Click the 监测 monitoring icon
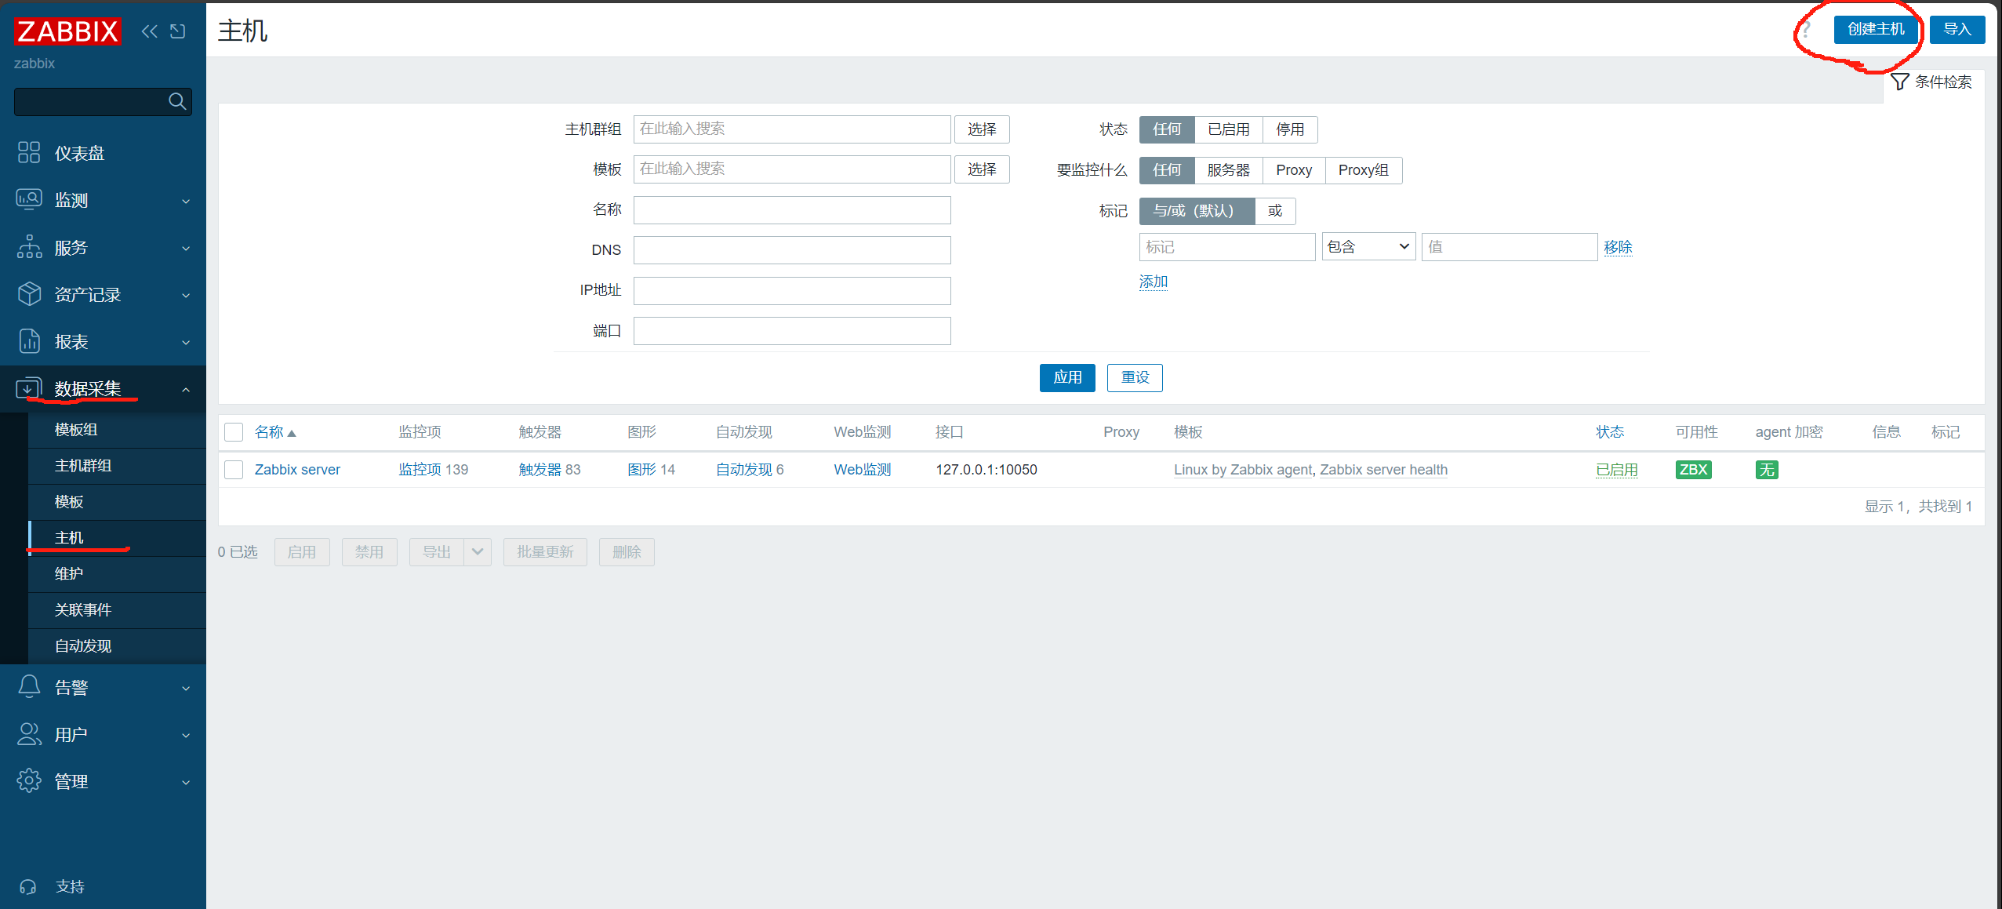2002x909 pixels. tap(29, 199)
